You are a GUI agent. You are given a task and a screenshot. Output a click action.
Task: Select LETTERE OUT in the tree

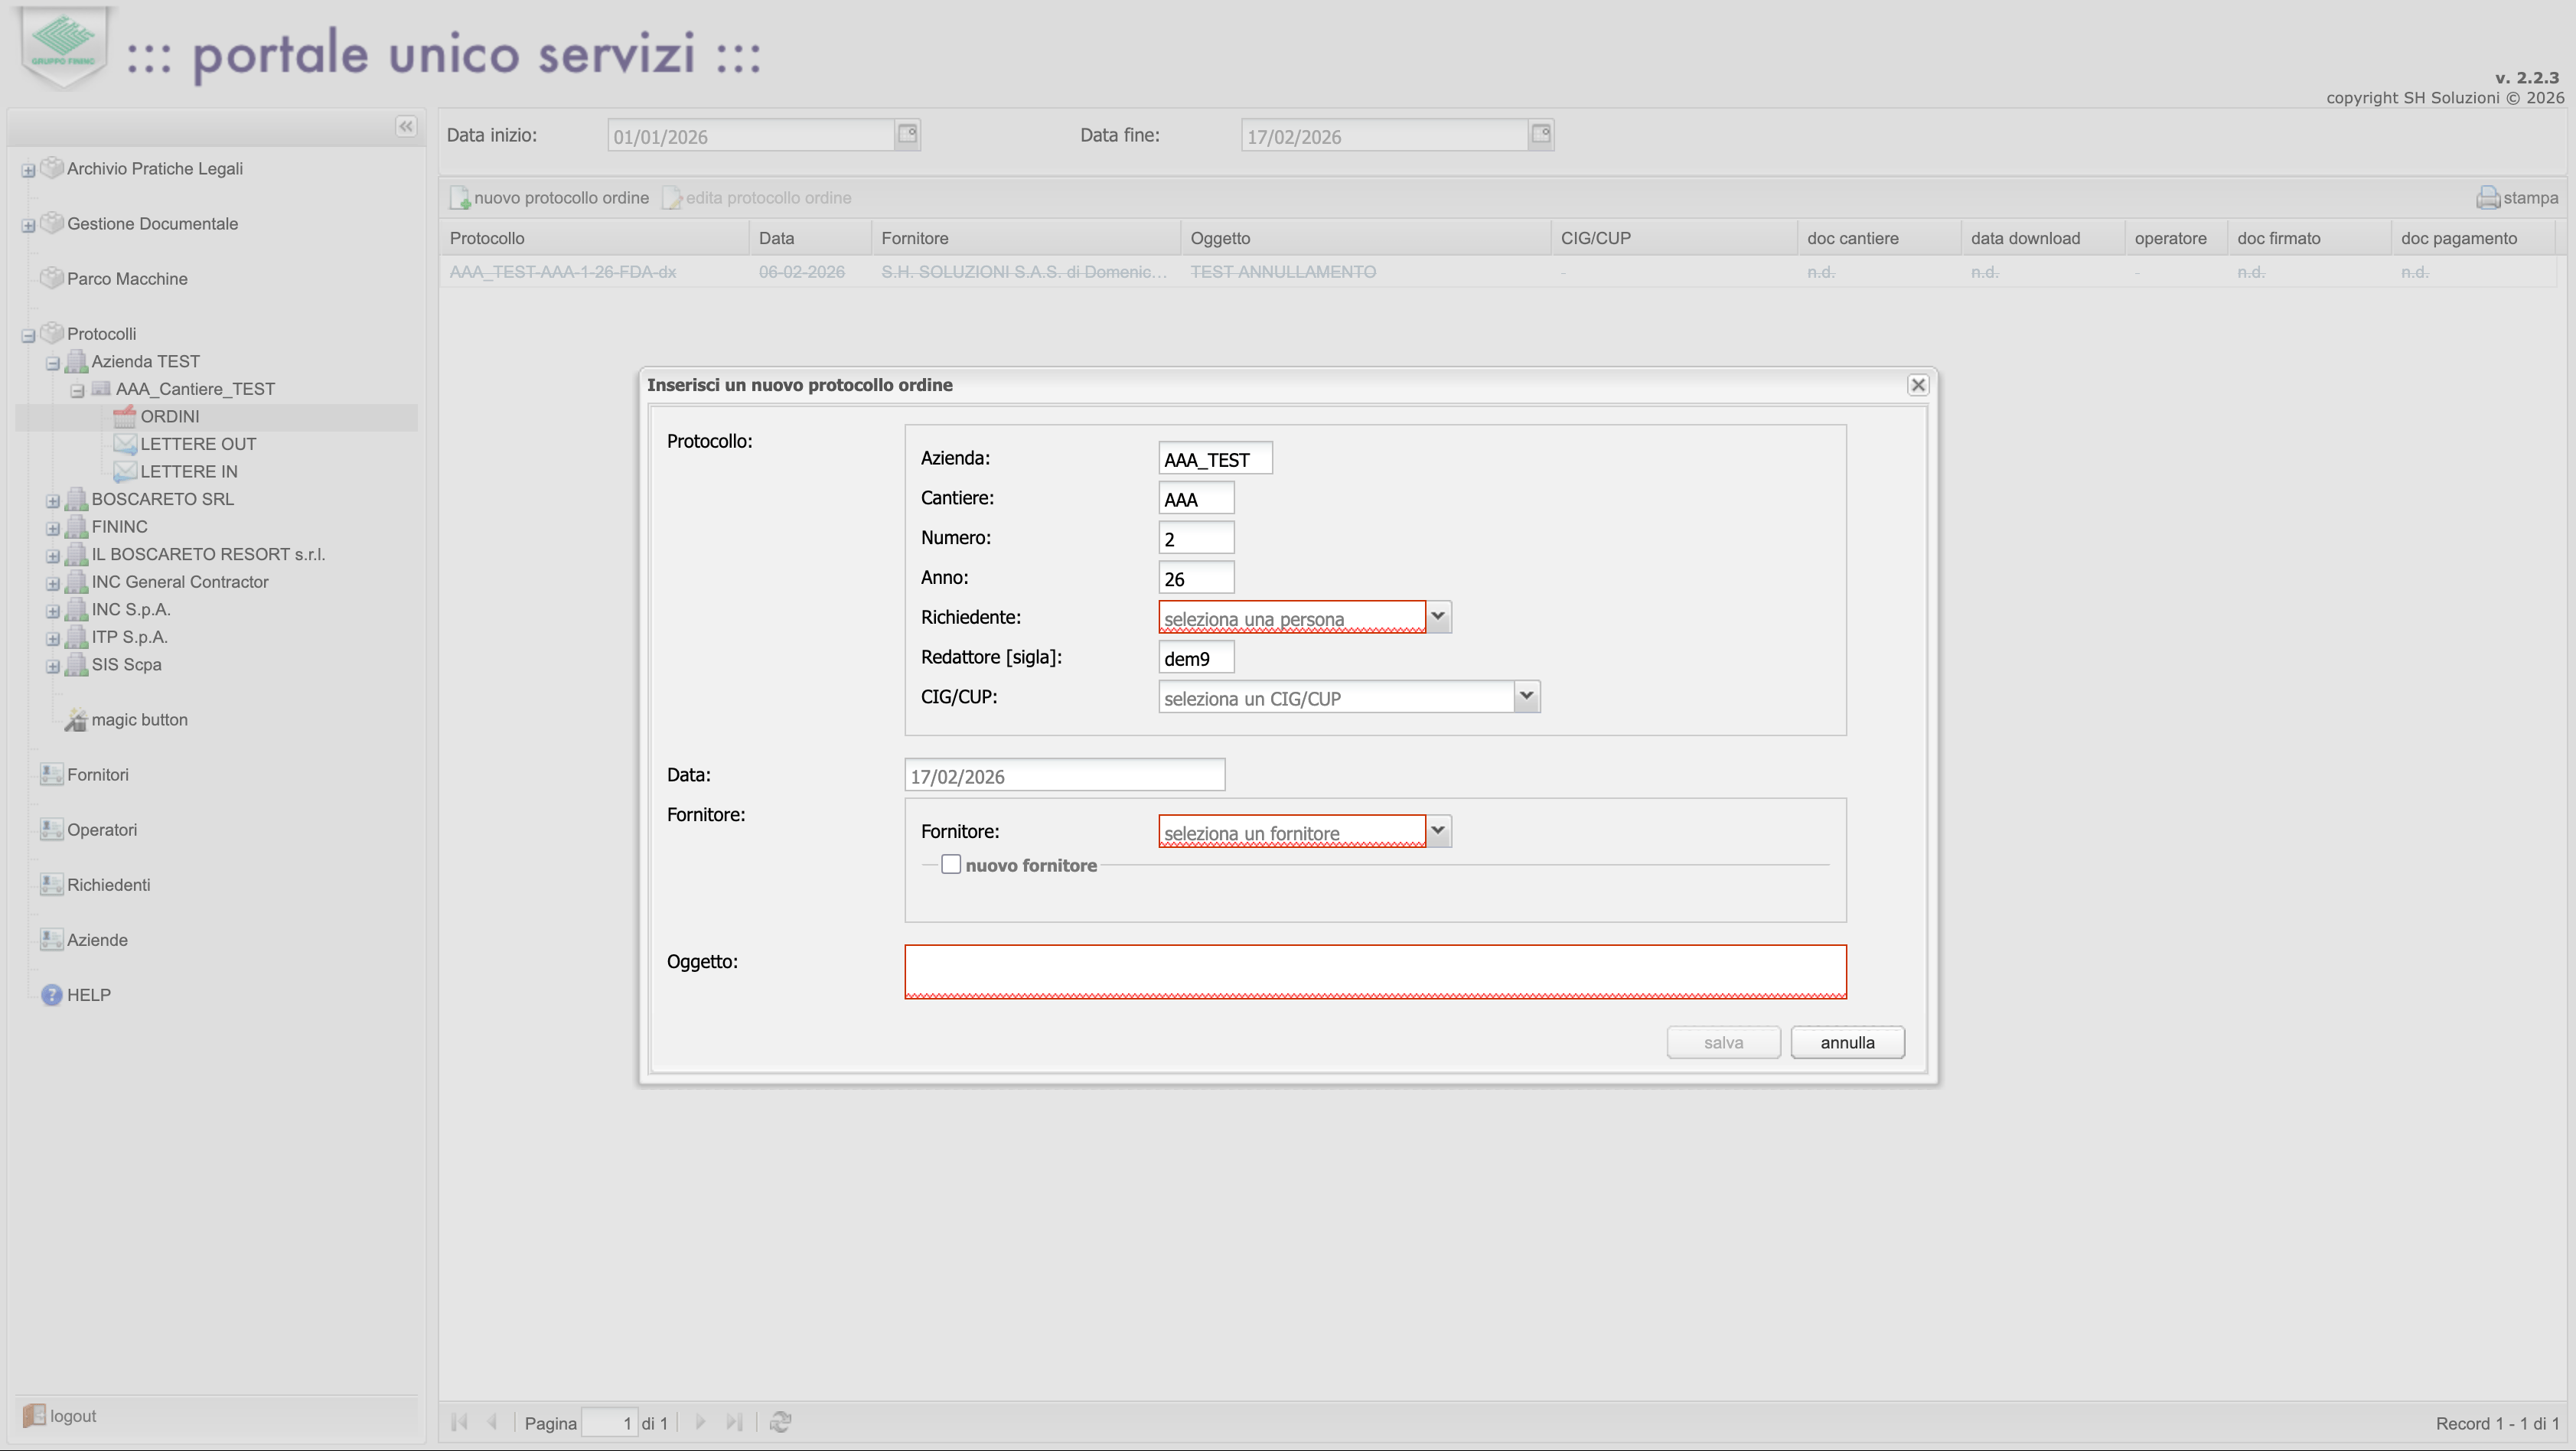pos(198,444)
